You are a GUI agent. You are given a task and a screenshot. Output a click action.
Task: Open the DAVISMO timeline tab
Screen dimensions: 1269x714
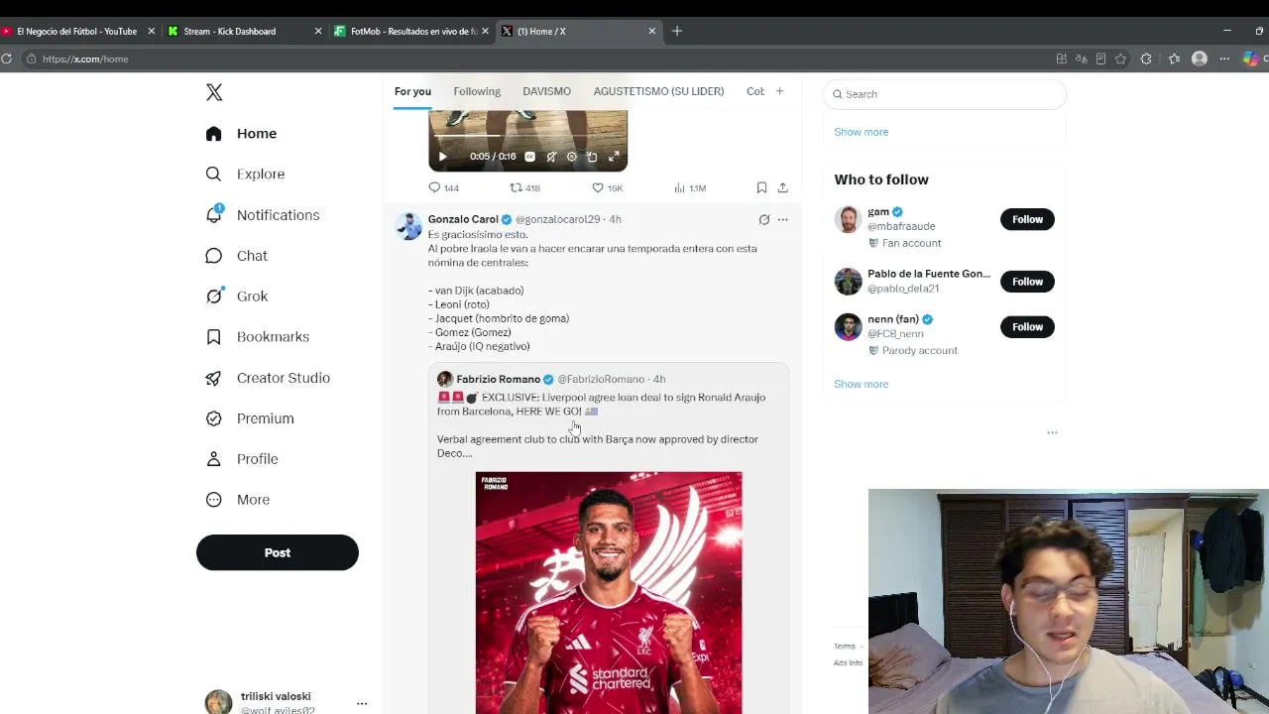tap(546, 91)
